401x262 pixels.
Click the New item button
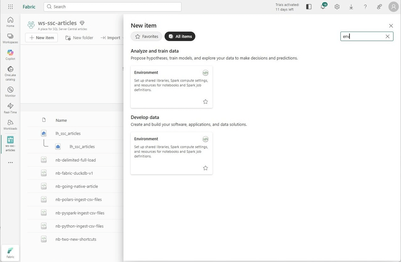click(41, 37)
